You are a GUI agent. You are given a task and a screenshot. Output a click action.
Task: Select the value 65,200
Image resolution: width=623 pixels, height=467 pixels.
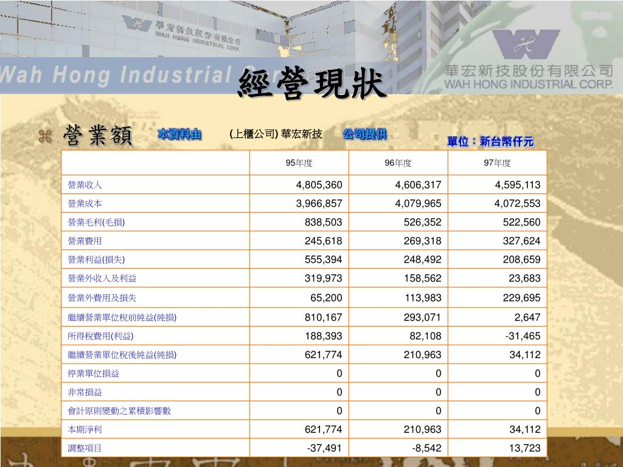click(326, 297)
